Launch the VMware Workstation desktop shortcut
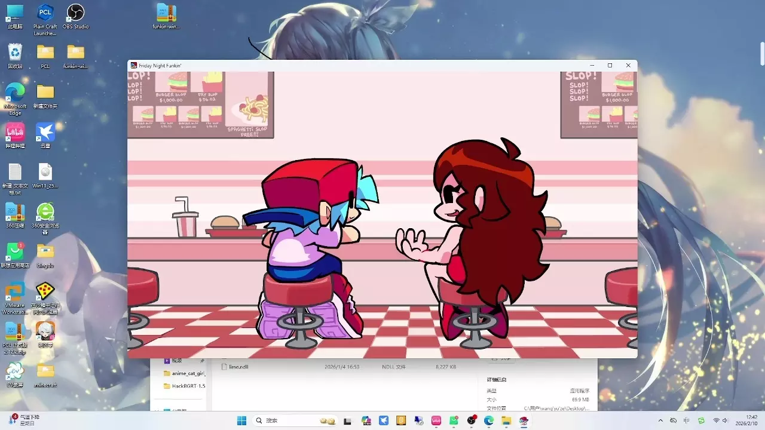 click(15, 298)
